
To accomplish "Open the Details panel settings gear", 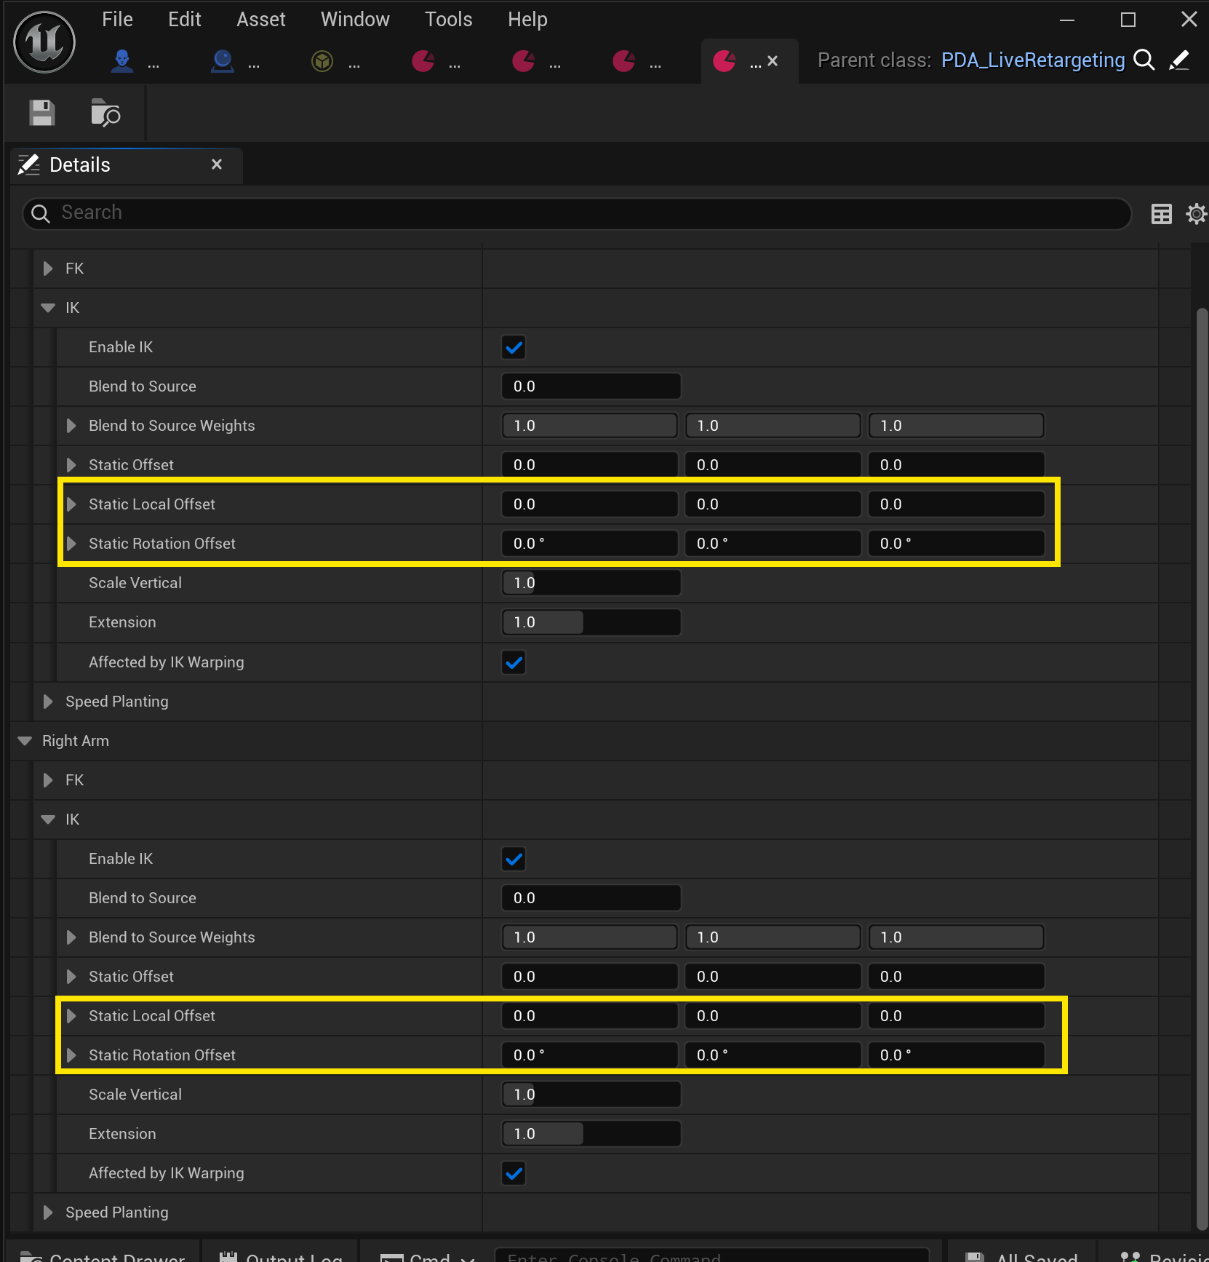I will click(1195, 214).
